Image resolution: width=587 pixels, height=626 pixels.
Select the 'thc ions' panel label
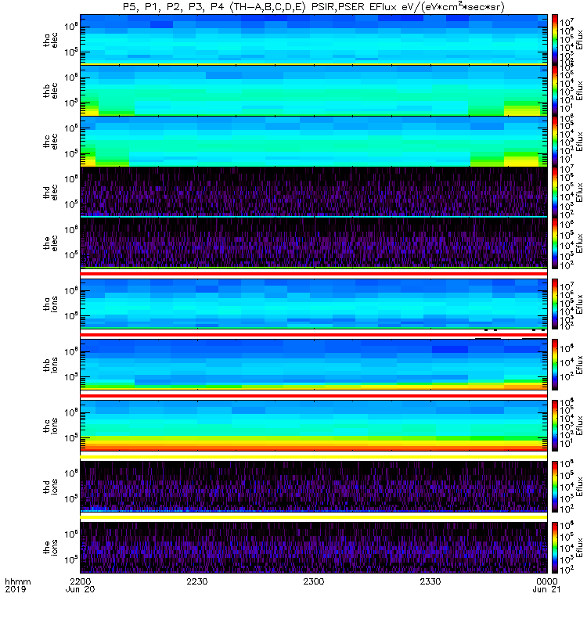[x=50, y=426]
